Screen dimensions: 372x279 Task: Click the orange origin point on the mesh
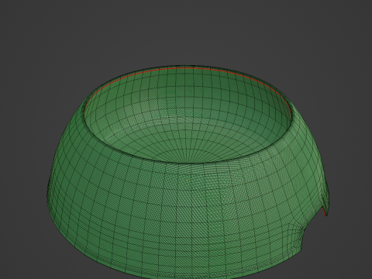coord(188,181)
